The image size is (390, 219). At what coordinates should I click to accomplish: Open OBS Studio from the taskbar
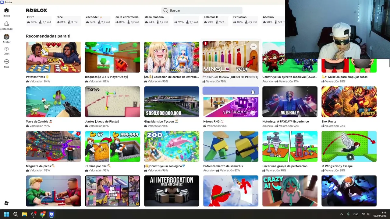34,214
